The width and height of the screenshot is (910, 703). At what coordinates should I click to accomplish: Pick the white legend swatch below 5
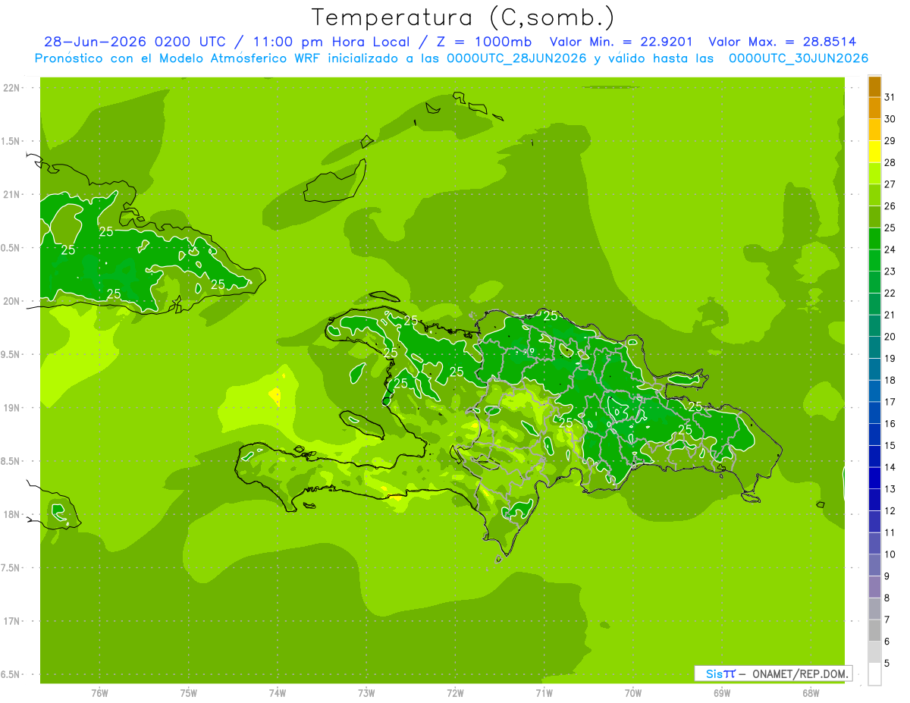click(874, 674)
